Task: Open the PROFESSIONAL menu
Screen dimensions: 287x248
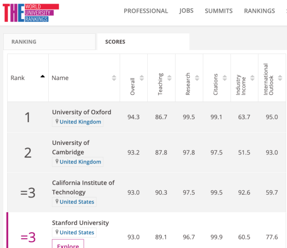Action: pos(146,11)
